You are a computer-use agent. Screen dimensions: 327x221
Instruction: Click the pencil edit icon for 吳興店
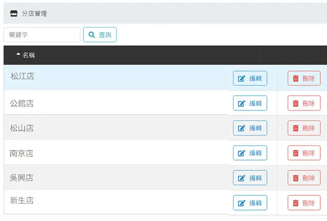tap(241, 178)
